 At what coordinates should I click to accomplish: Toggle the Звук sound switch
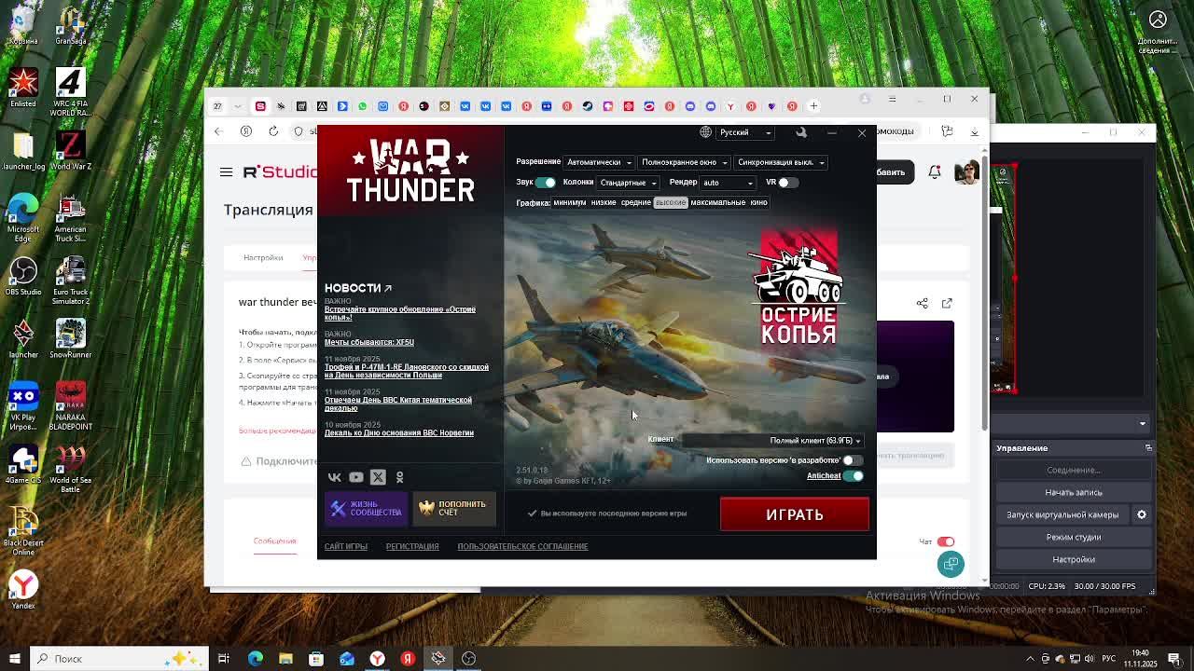click(546, 183)
